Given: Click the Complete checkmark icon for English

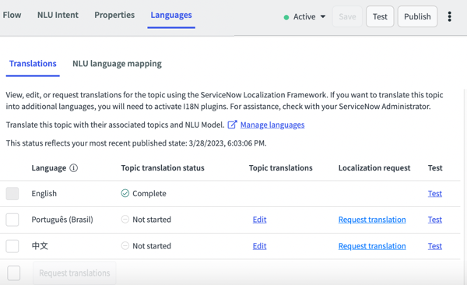Looking at the screenshot, I should tap(125, 193).
